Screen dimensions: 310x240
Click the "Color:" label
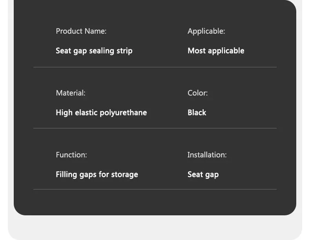tap(197, 93)
